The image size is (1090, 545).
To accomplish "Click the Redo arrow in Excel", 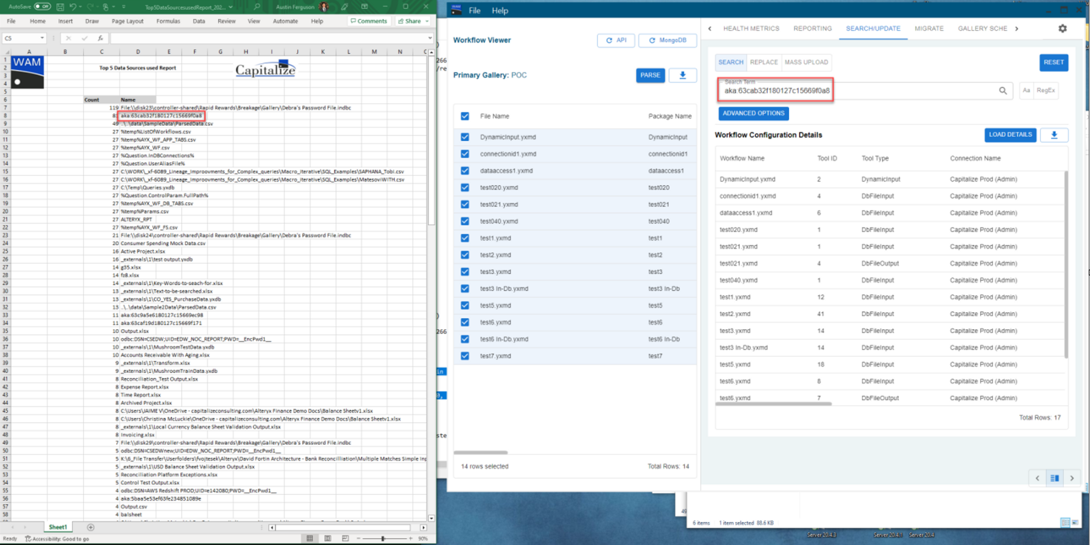I will (x=89, y=7).
